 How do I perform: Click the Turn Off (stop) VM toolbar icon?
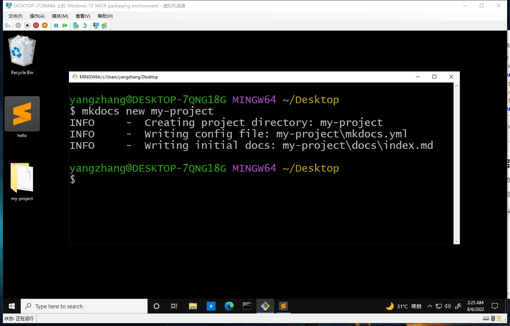27,25
